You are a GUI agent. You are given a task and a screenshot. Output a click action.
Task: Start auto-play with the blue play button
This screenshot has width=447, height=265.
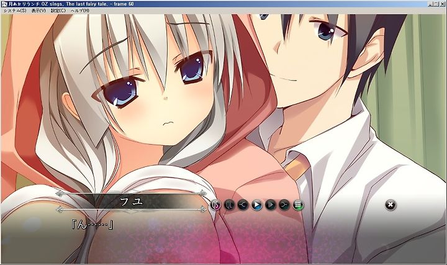[x=256, y=205]
